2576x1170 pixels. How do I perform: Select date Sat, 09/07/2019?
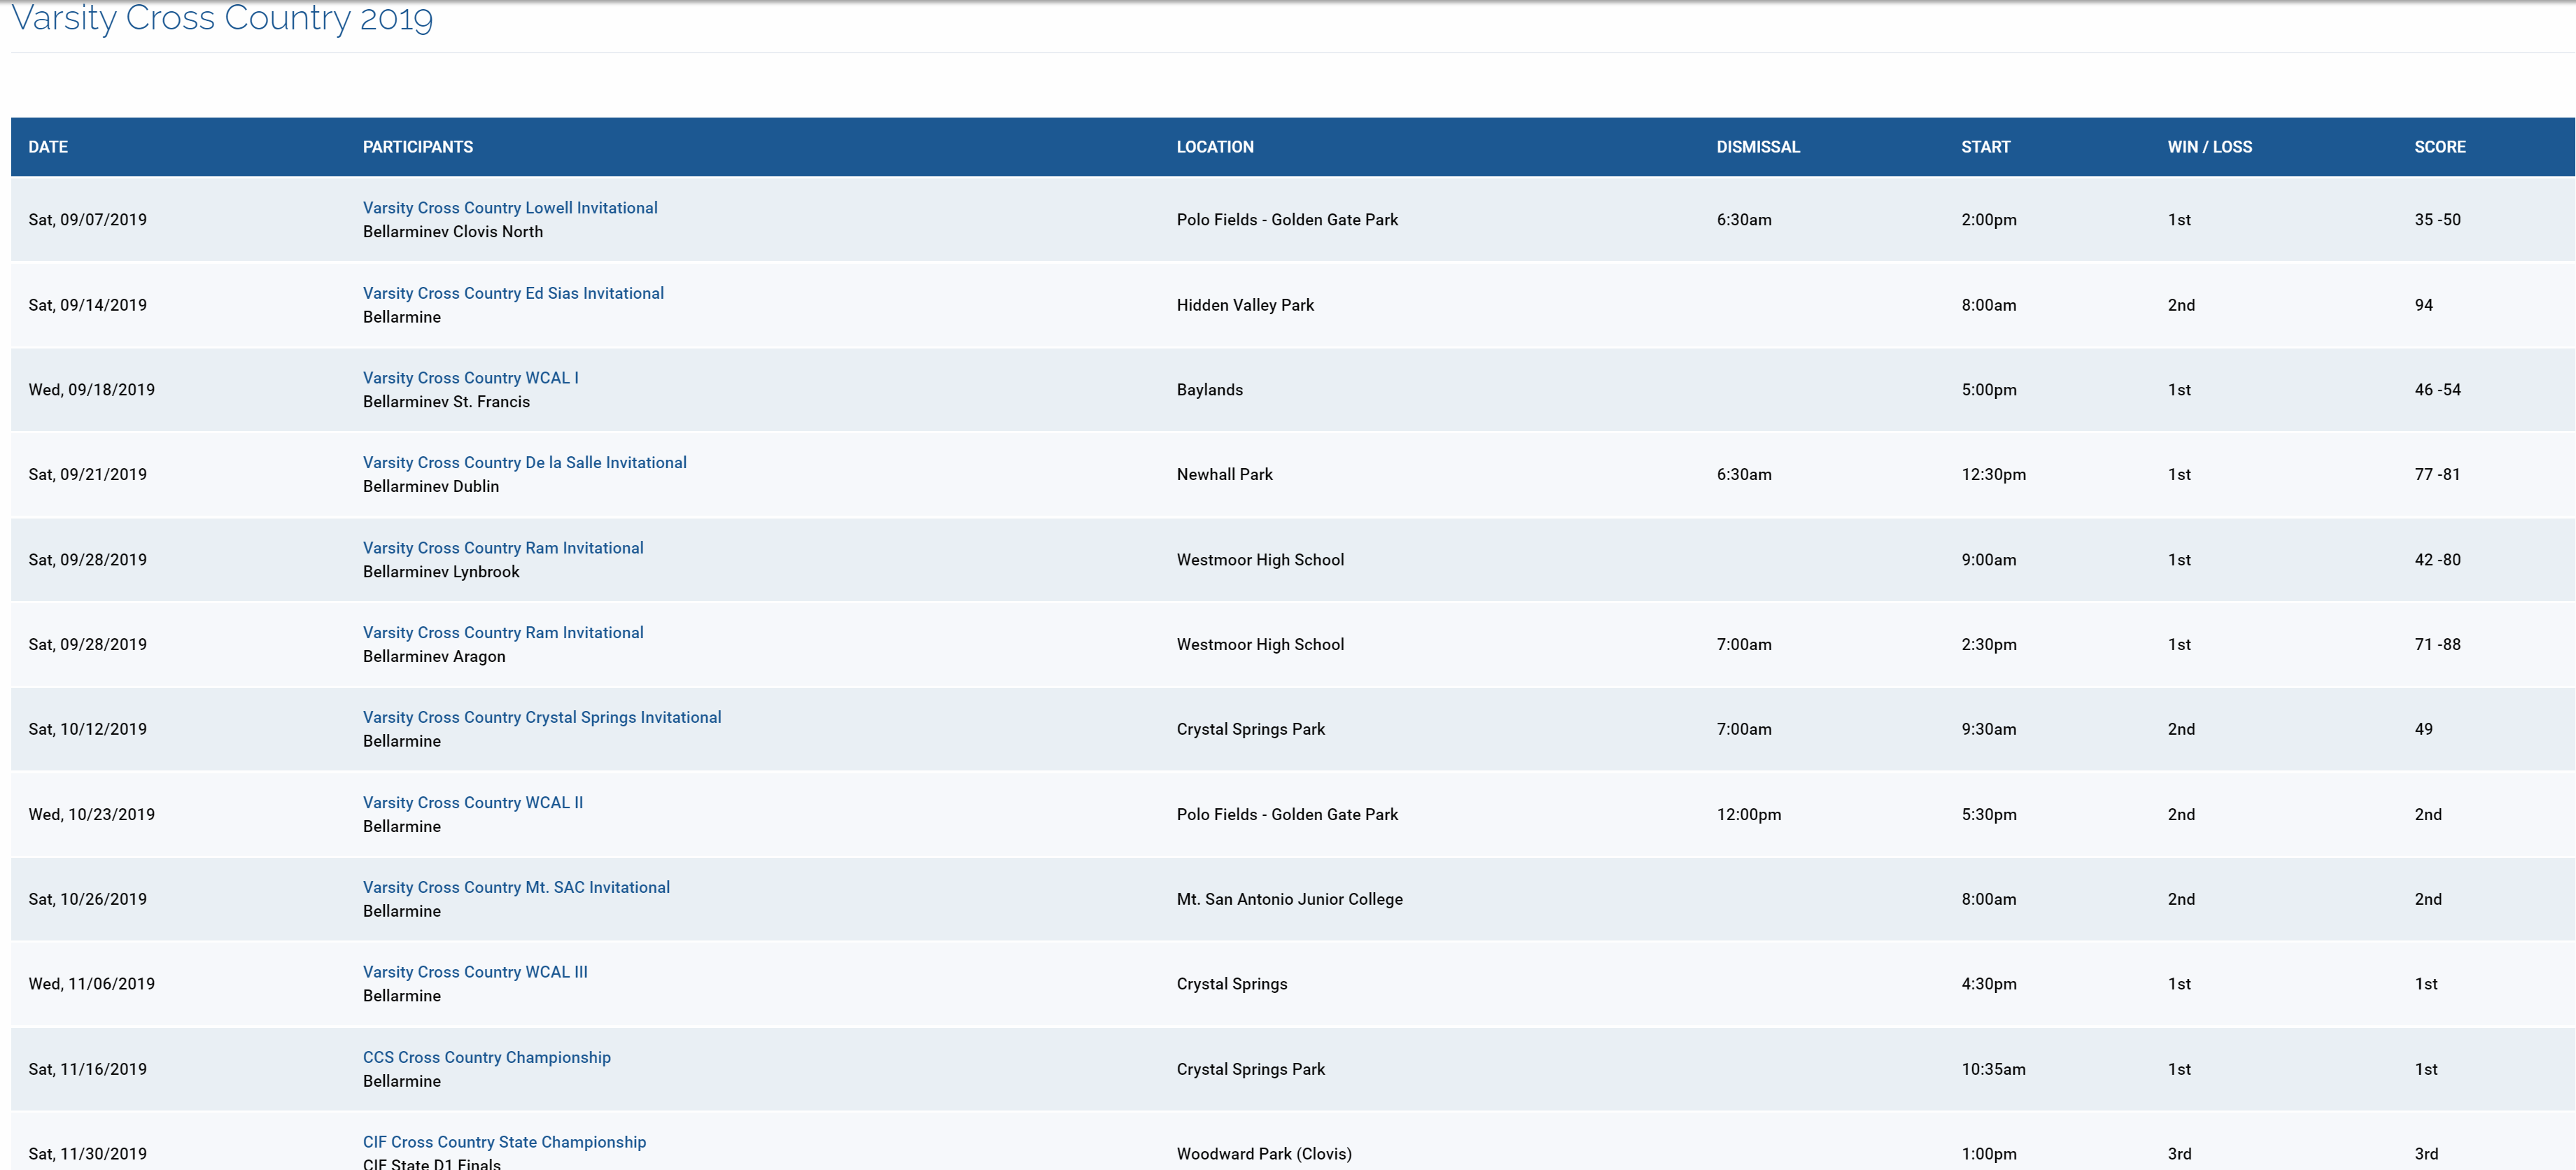[88, 220]
